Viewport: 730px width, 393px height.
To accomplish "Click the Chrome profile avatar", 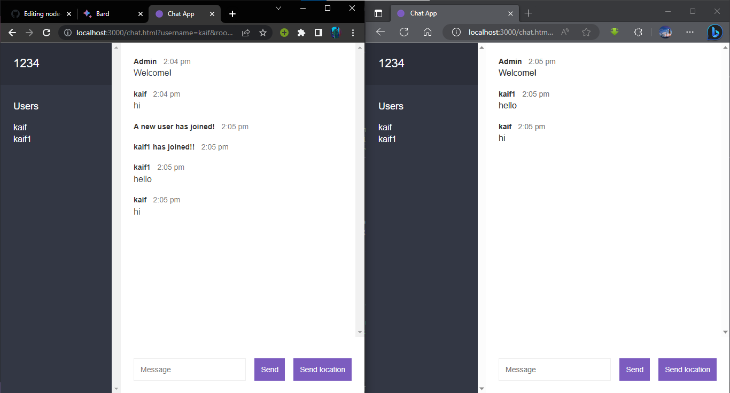I will [336, 32].
